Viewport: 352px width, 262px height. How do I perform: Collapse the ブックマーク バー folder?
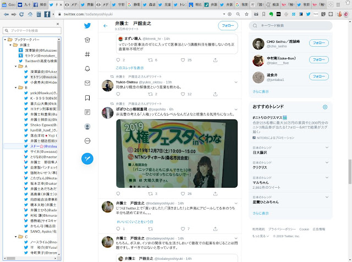5,40
